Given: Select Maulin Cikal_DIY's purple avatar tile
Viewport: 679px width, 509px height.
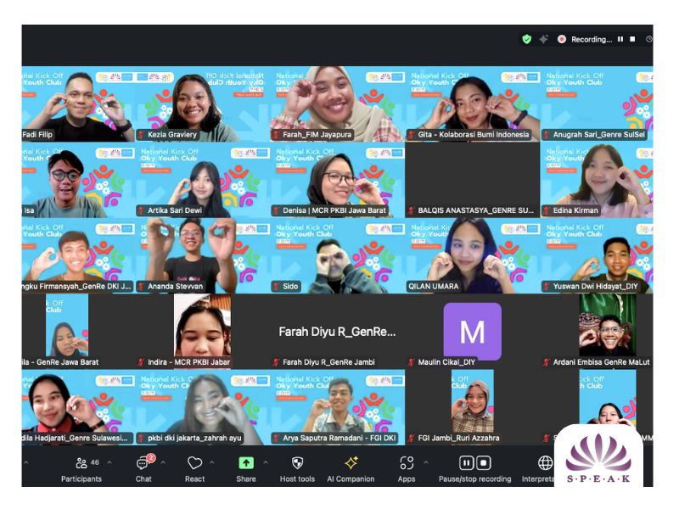Looking at the screenshot, I should point(472,331).
